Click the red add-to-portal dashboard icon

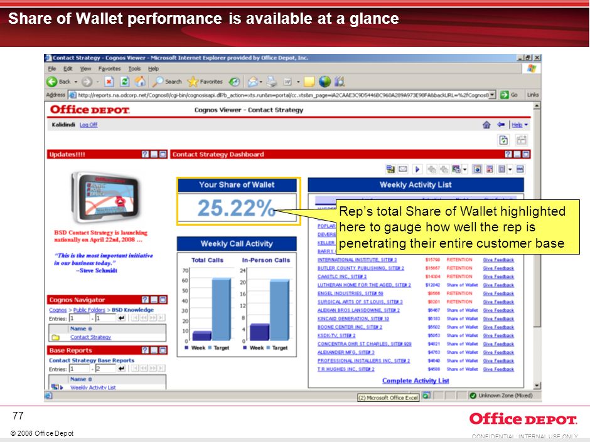click(490, 169)
